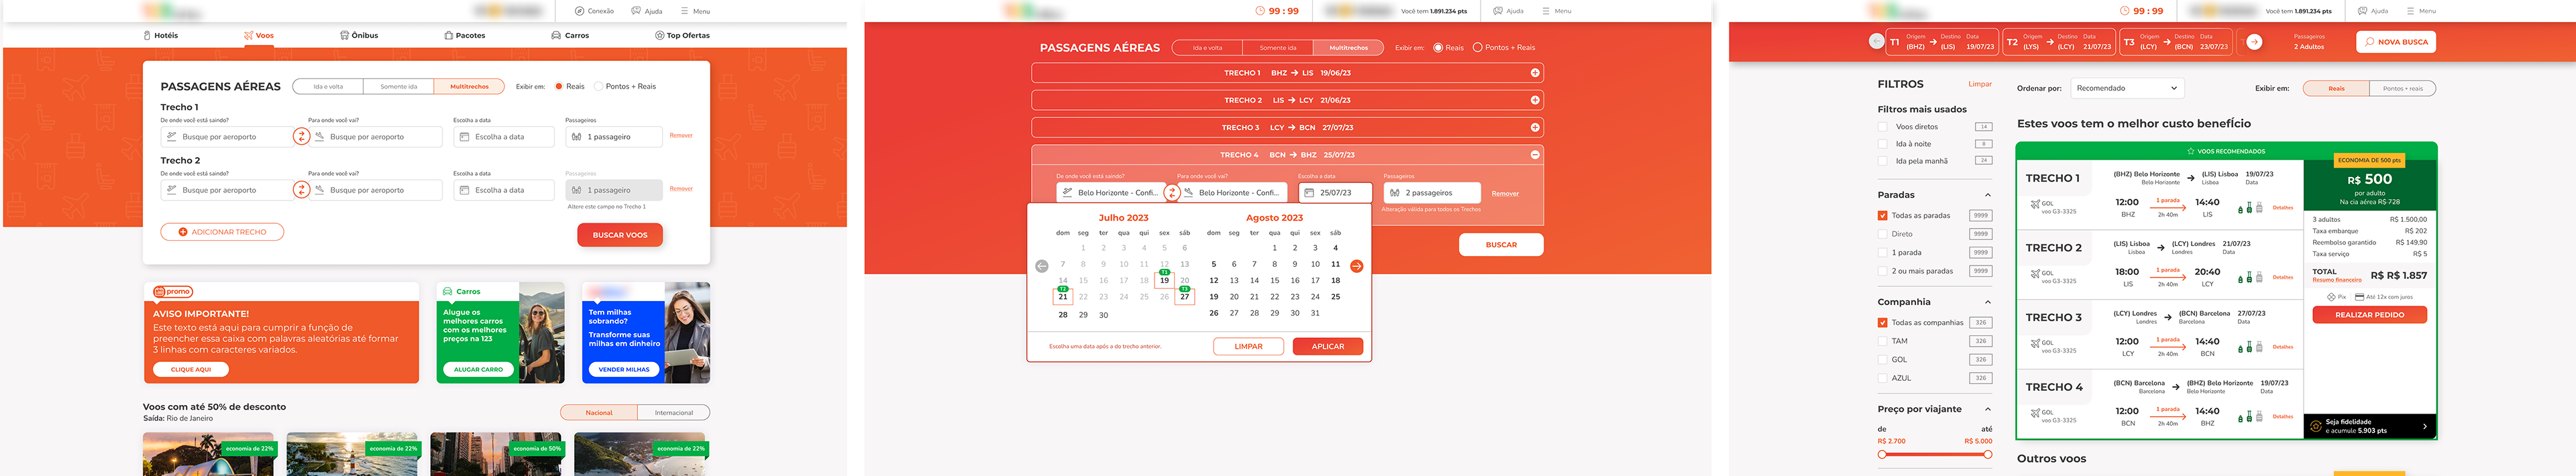Click the Trecho 2 destination airport field
This screenshot has height=476, width=2576.
click(x=375, y=189)
